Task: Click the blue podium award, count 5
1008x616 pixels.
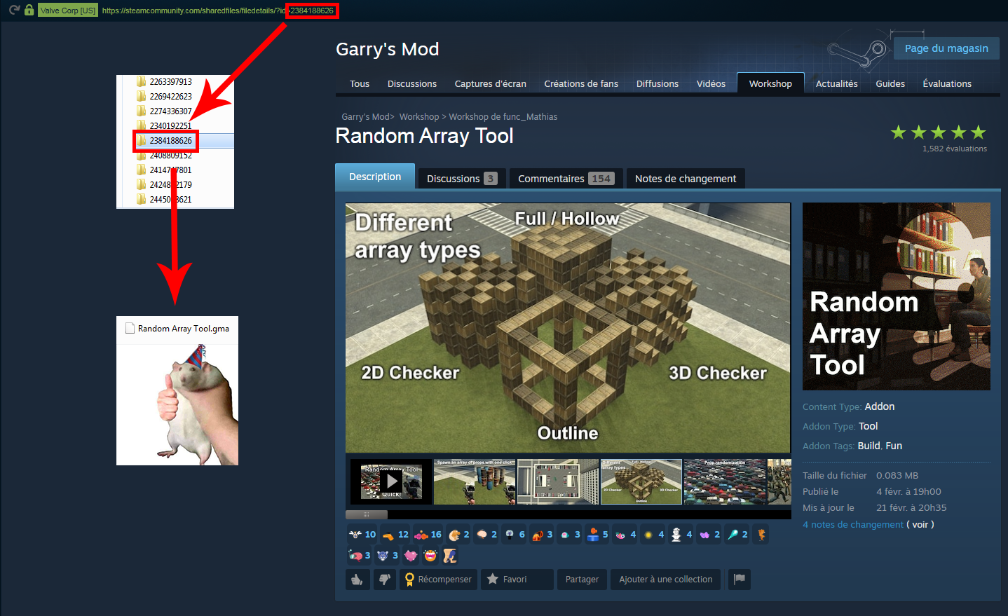Action: [x=597, y=535]
